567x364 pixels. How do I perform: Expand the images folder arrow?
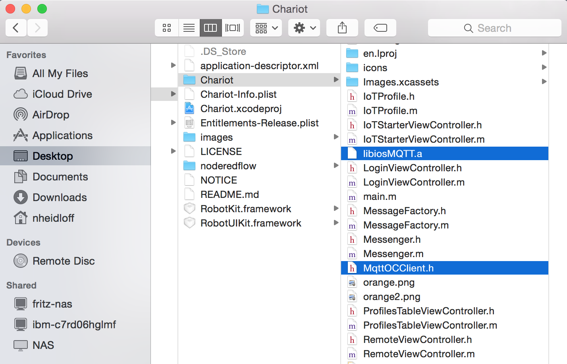pos(336,137)
